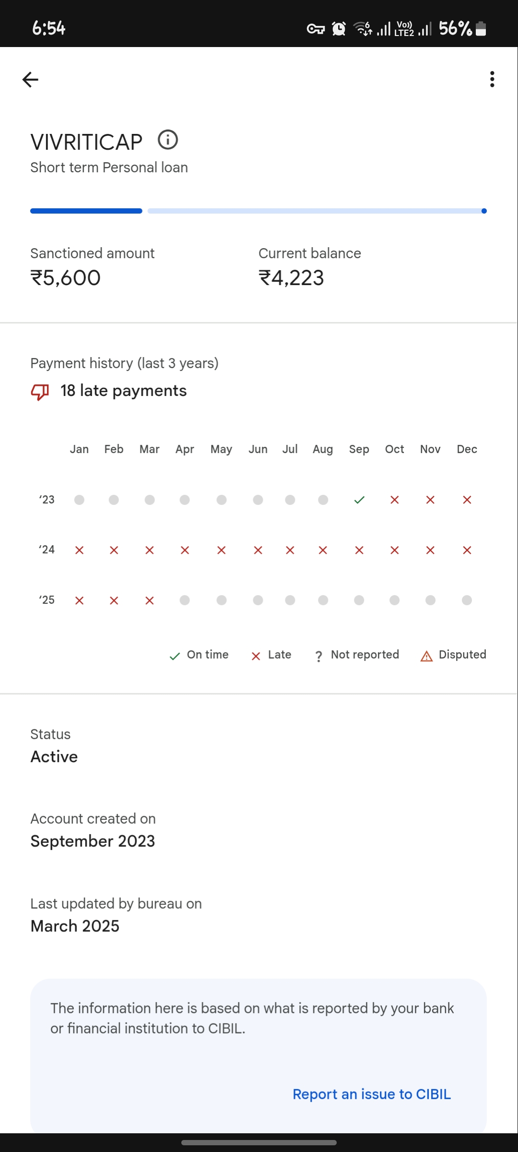Tap the blue dot ending the progress bar
The image size is (518, 1152).
(484, 211)
